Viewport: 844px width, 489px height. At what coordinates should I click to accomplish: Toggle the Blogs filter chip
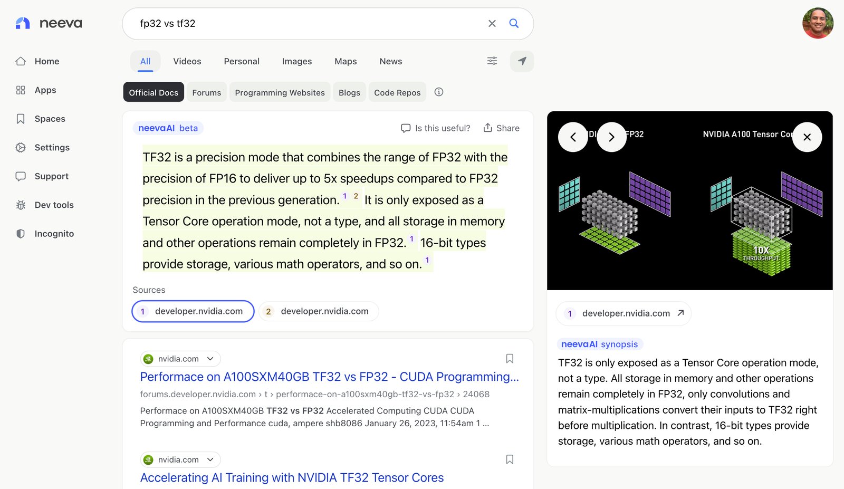(x=349, y=92)
